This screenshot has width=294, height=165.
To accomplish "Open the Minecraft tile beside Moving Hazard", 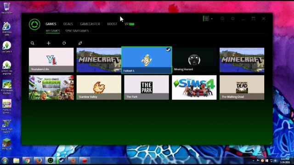I will pyautogui.click(x=242, y=60).
